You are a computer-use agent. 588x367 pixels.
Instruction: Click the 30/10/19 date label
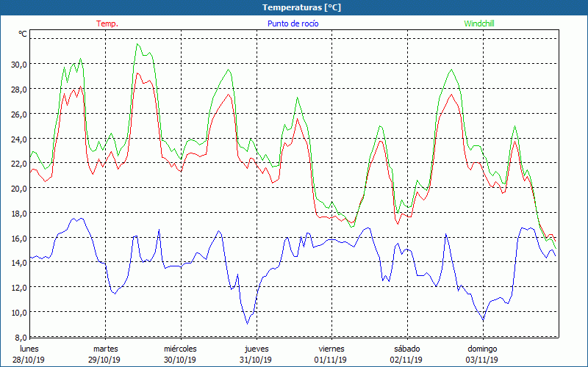tap(180, 360)
